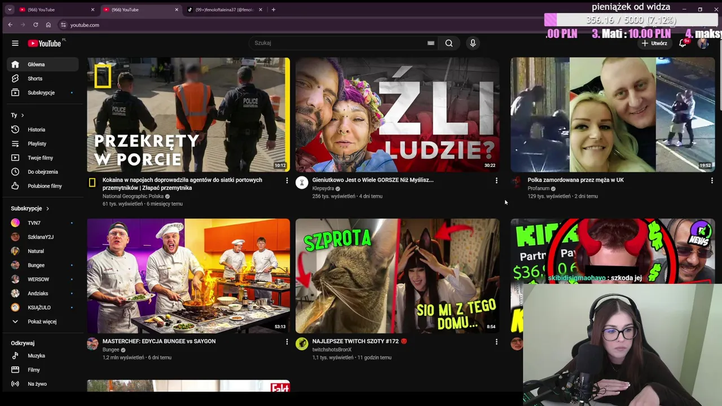Expand the Subskrypcje section header

30,209
